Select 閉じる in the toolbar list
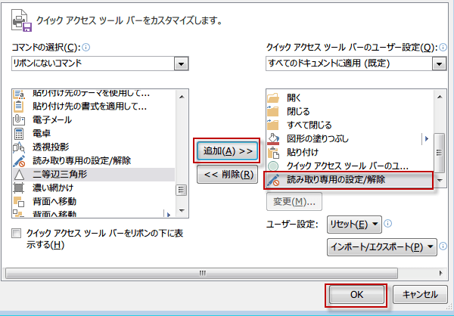This screenshot has height=316, width=454. 350,111
